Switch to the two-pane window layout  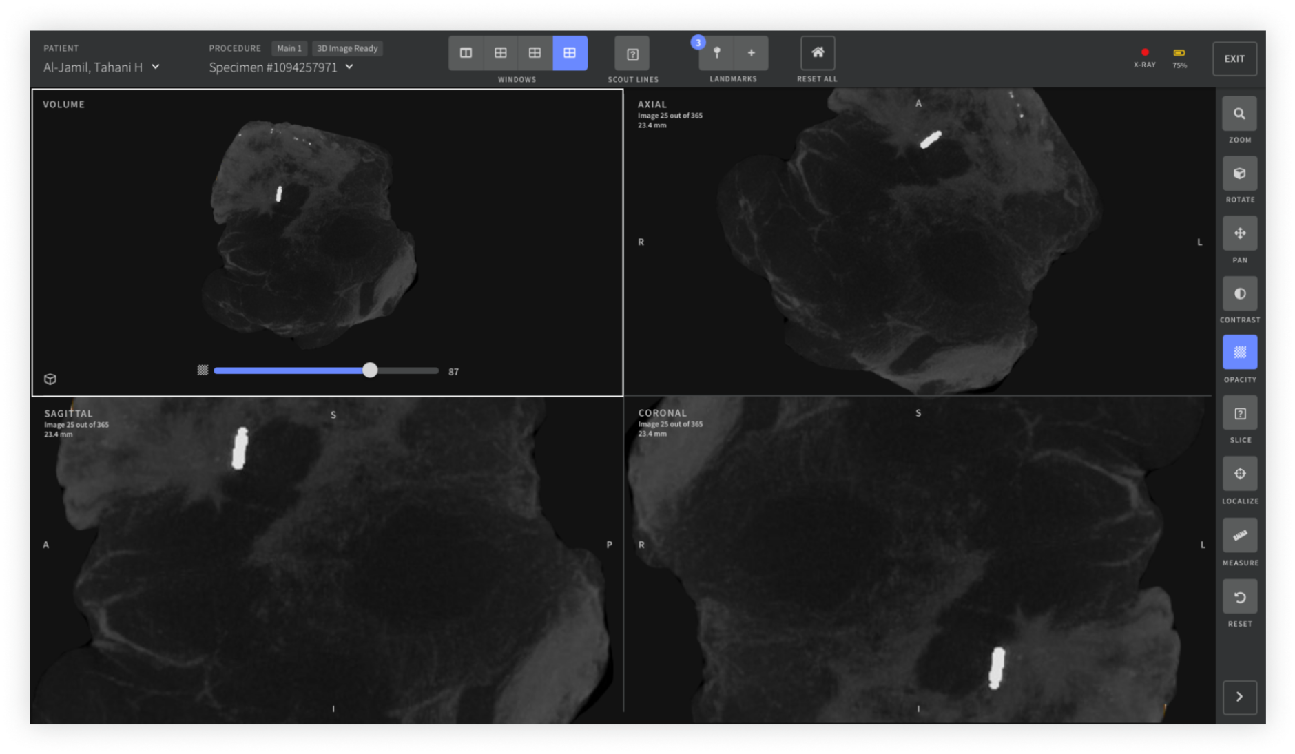click(x=466, y=53)
